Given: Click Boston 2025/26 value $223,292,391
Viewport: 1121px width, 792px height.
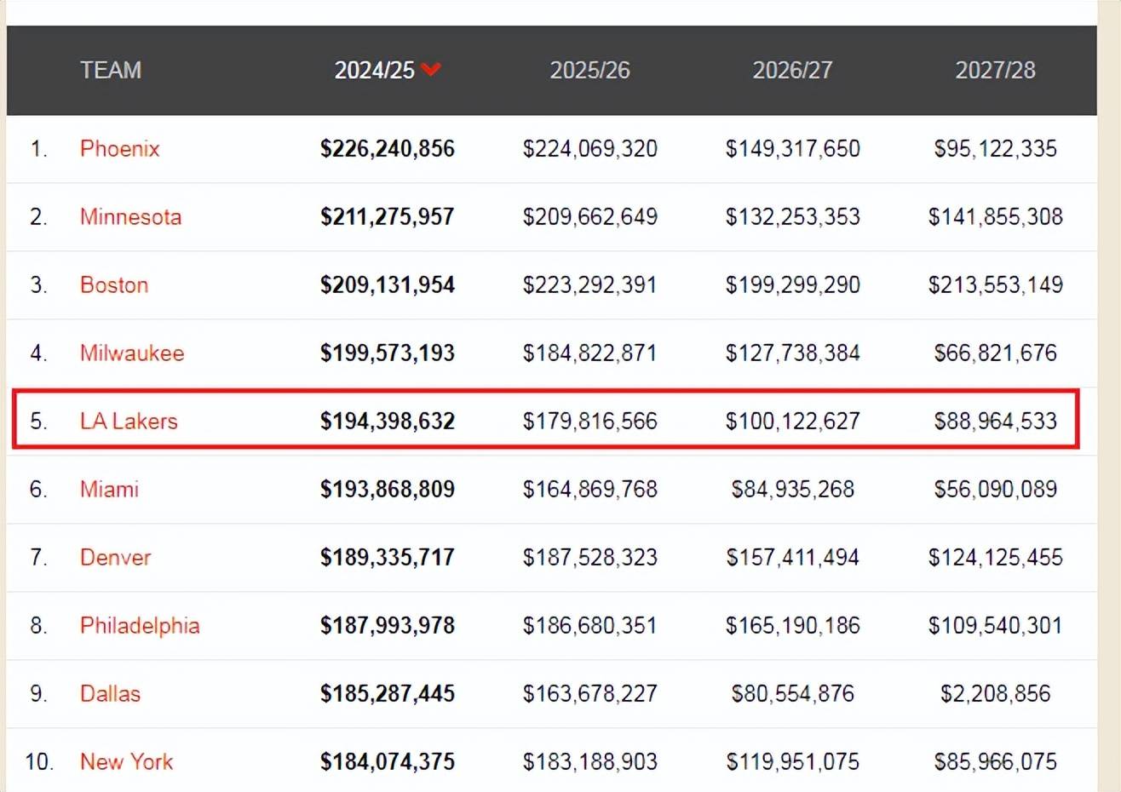Looking at the screenshot, I should (x=590, y=285).
